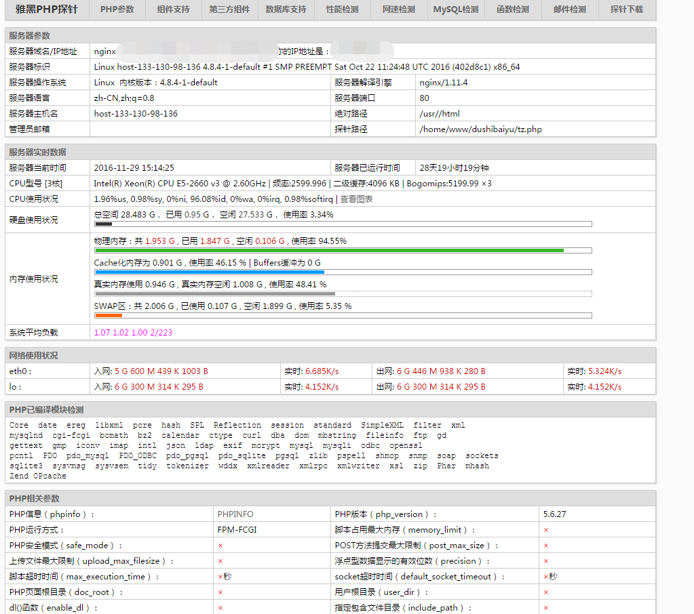Click the red X beside doc_root

[x=220, y=592]
